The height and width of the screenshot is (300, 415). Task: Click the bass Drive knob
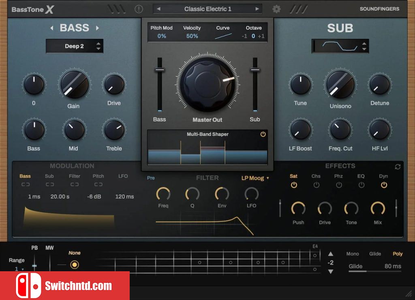pos(114,85)
